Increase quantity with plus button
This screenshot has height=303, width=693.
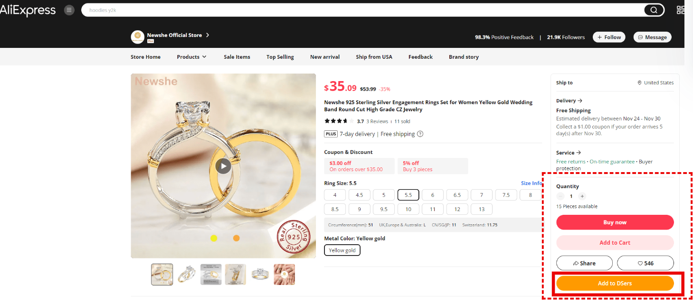(582, 196)
